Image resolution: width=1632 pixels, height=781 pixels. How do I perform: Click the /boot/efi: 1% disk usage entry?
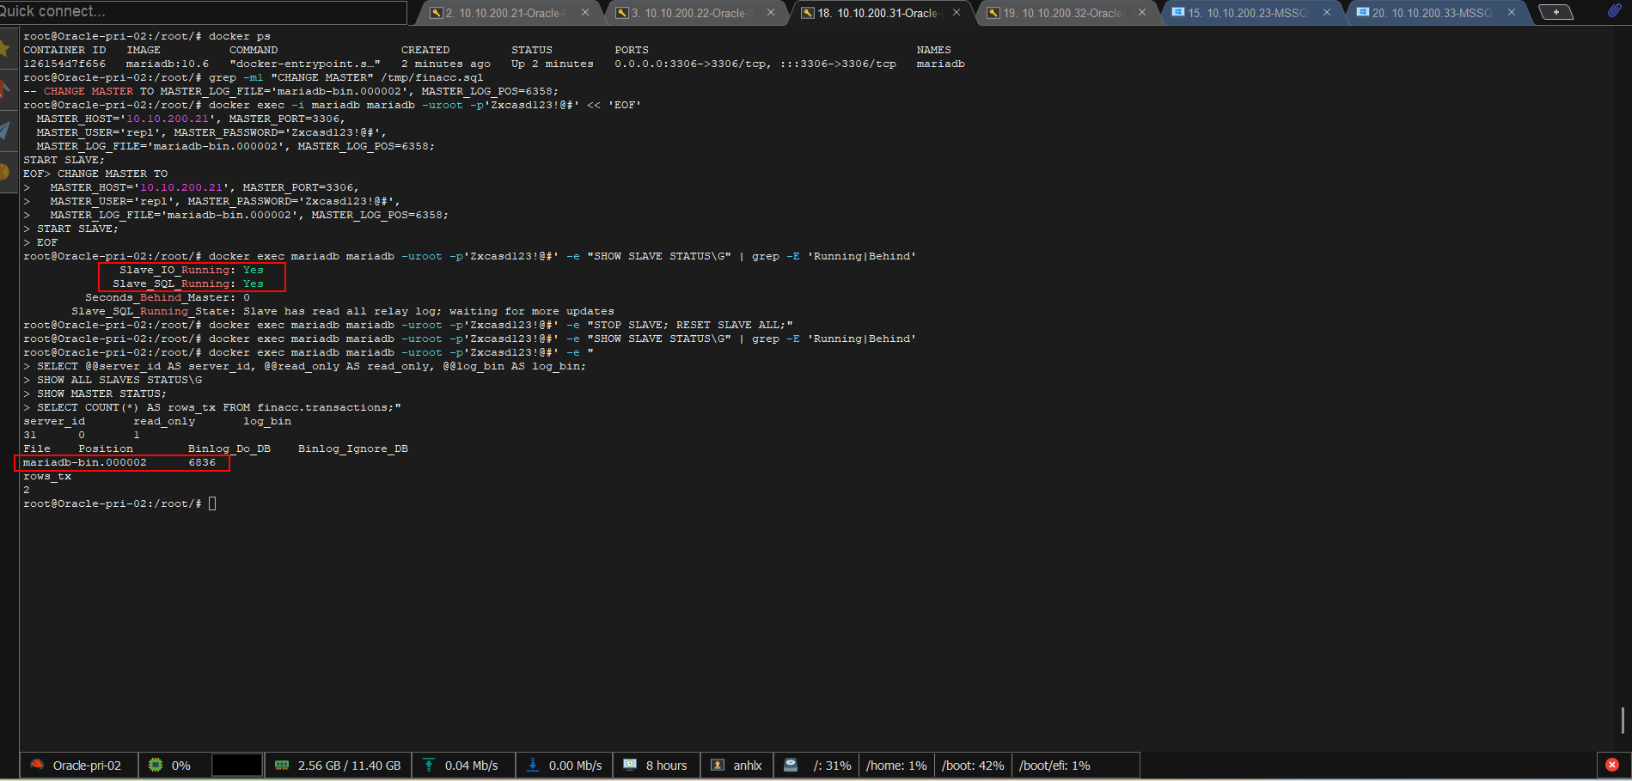point(1054,766)
